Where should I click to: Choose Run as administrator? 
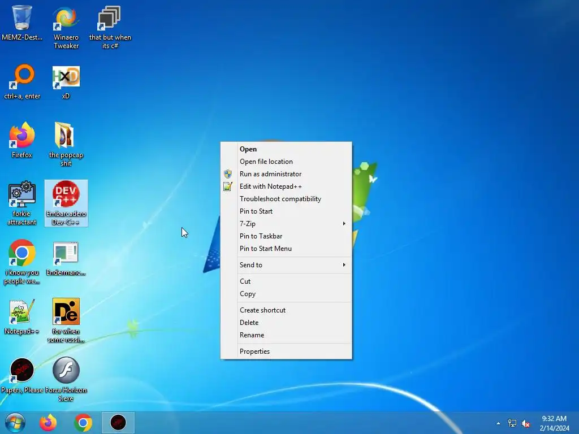(286, 174)
